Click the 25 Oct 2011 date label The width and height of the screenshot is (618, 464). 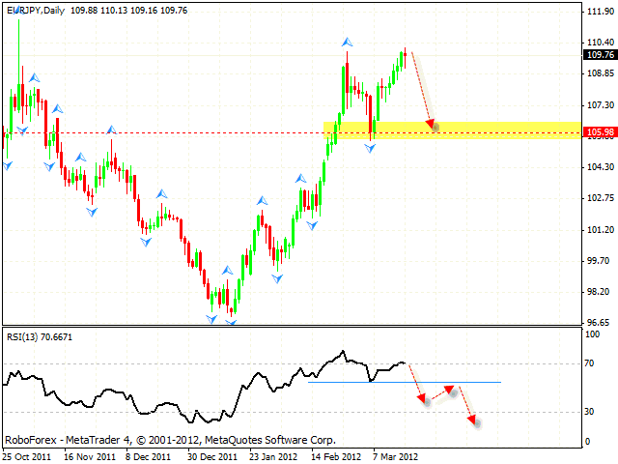point(27,454)
